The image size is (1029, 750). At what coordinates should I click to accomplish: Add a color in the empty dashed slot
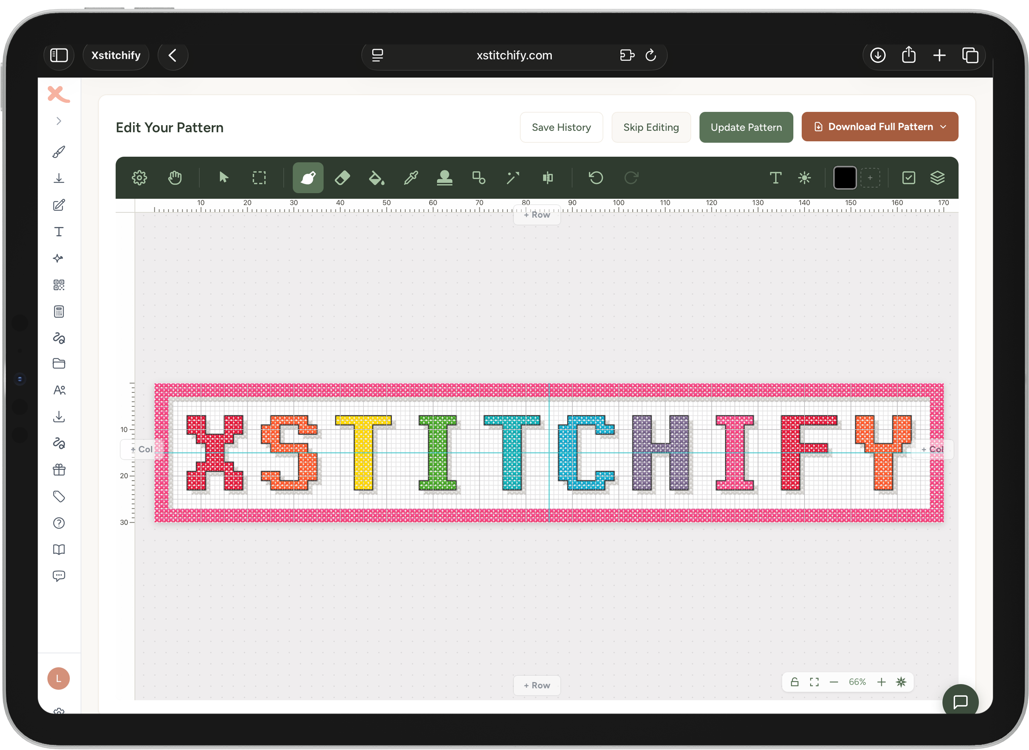(x=870, y=178)
